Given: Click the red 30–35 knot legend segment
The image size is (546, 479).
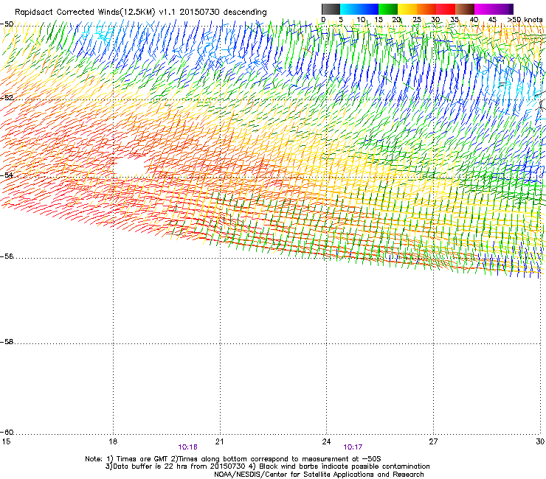Looking at the screenshot, I should click(446, 9).
